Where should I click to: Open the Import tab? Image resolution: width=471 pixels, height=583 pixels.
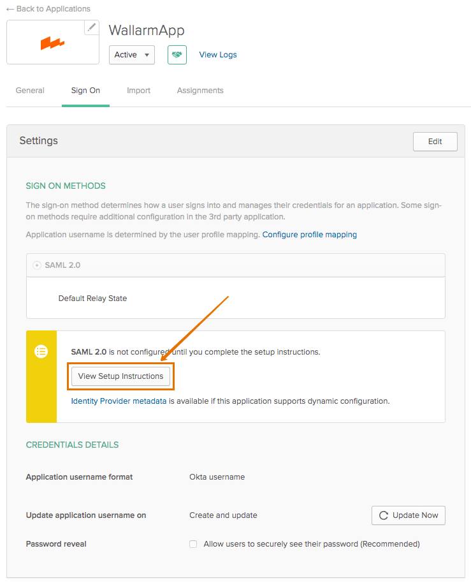[138, 91]
